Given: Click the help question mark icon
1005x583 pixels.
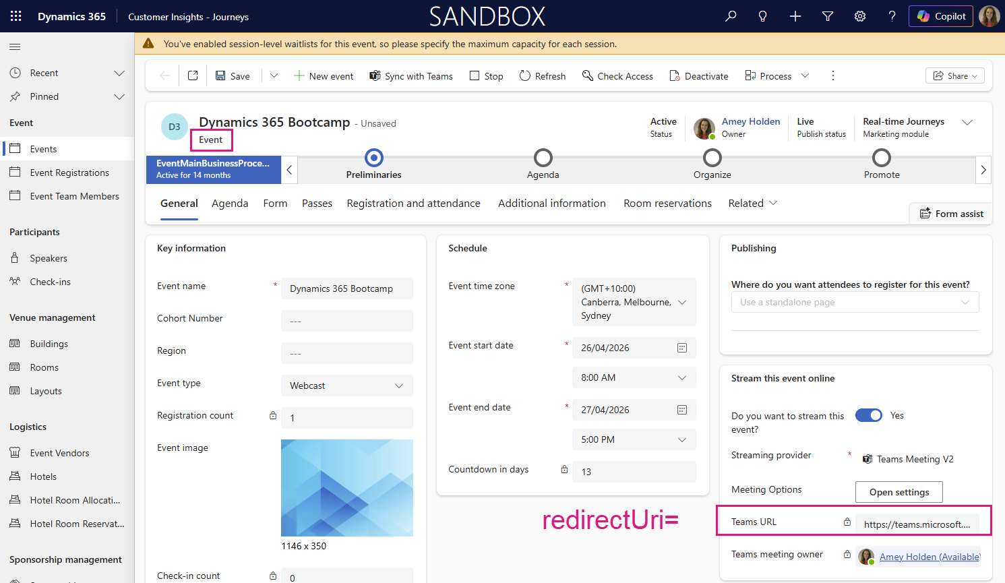Looking at the screenshot, I should tap(892, 16).
